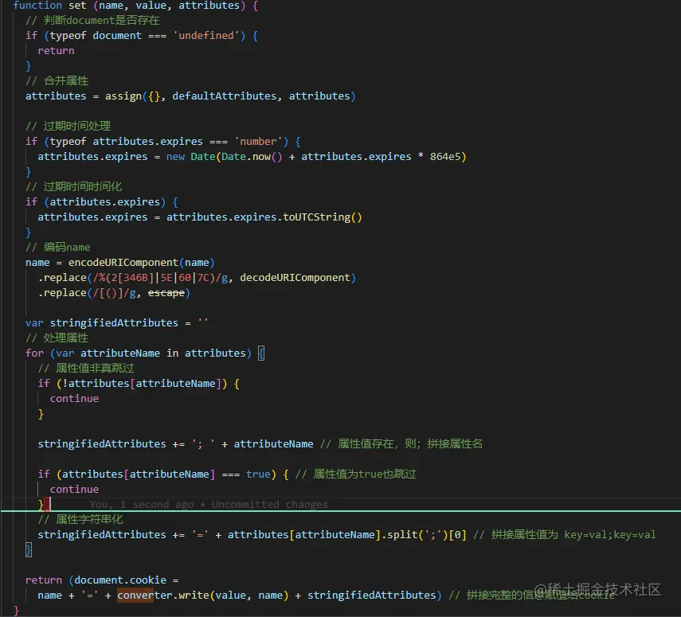Click the 'Date.now()' call
The image size is (681, 617).
[252, 156]
